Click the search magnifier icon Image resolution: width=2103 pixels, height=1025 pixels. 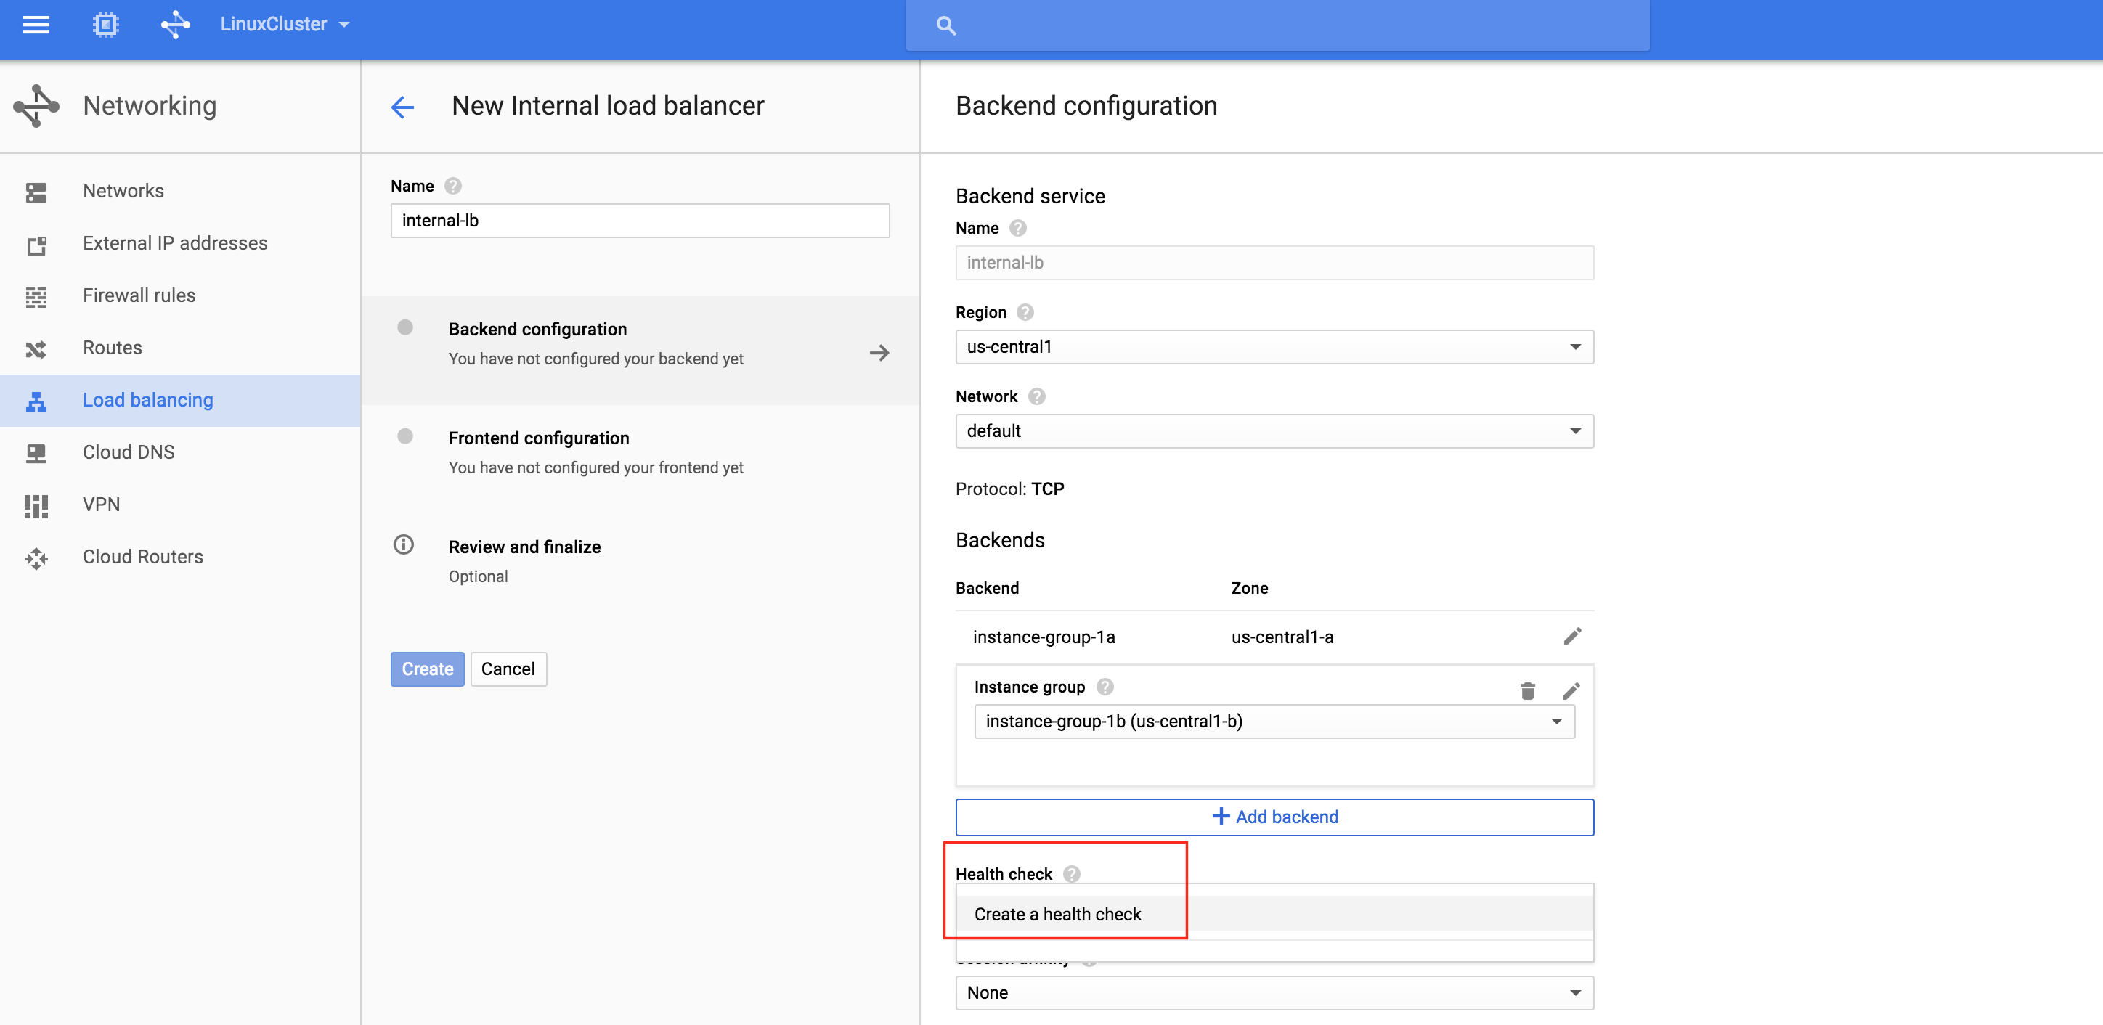(x=945, y=26)
